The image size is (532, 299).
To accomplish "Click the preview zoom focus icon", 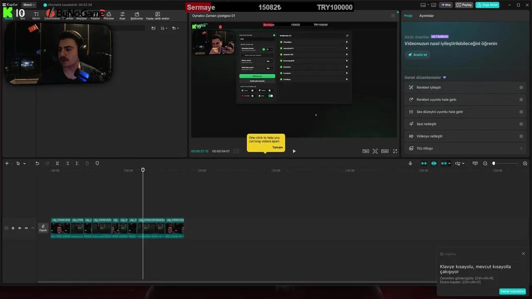I will 375,151.
